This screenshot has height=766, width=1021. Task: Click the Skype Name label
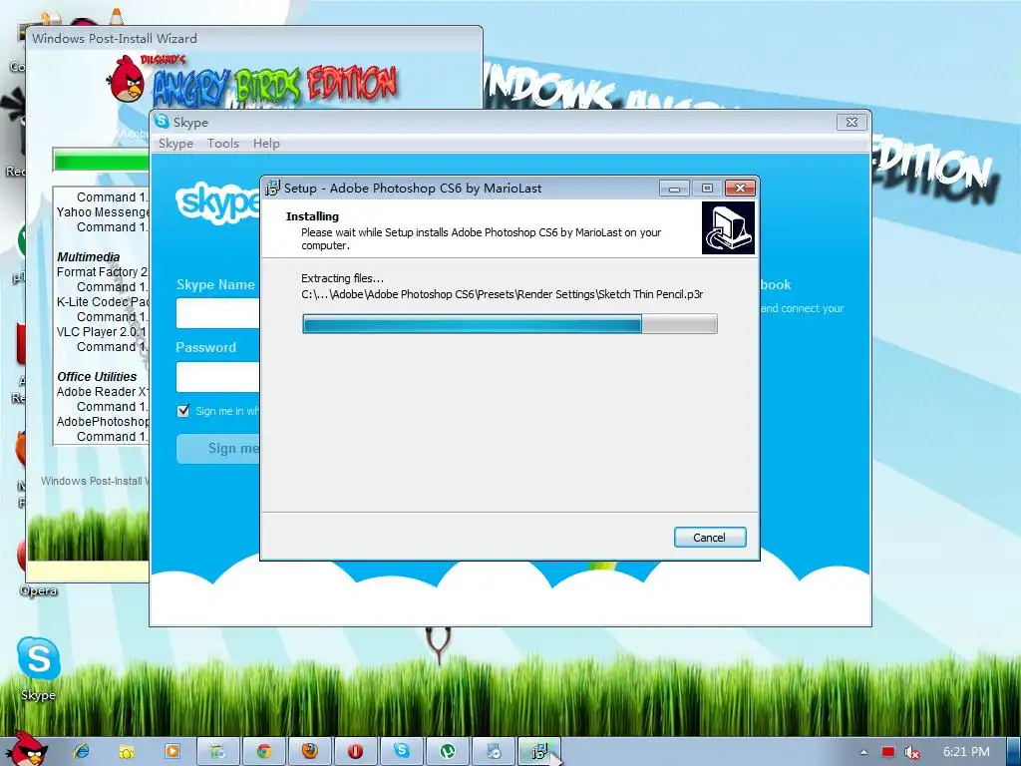pyautogui.click(x=215, y=284)
